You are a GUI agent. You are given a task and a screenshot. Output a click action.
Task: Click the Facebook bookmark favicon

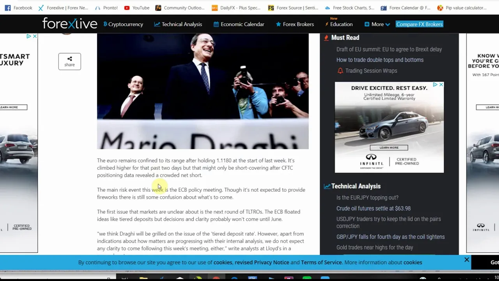click(8, 8)
